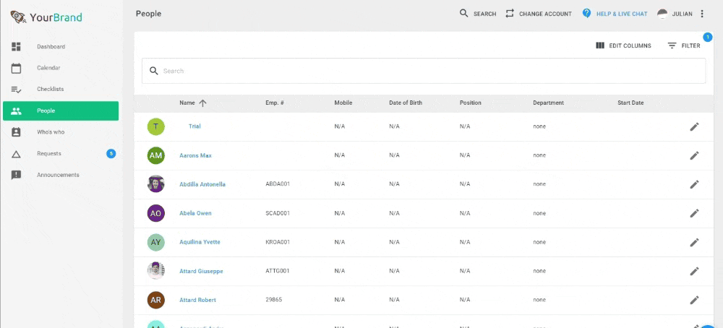This screenshot has height=328, width=723.
Task: Open Aquilina Yvette profile link
Action: click(200, 242)
